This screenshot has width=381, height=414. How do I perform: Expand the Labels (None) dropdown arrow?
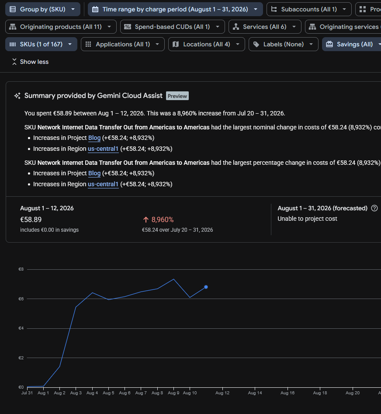[311, 44]
